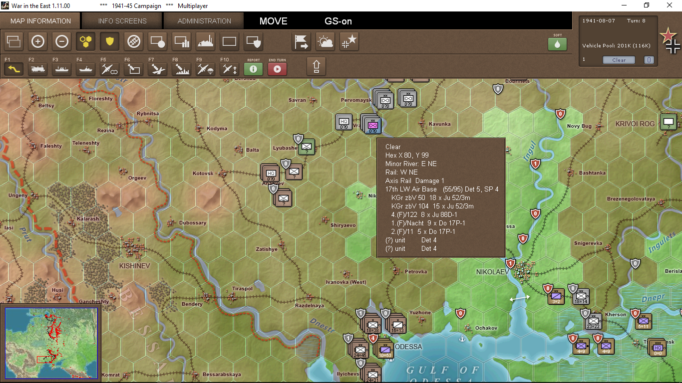Select F4 amphibious transport ship icon
This screenshot has height=383, width=682.
click(86, 69)
